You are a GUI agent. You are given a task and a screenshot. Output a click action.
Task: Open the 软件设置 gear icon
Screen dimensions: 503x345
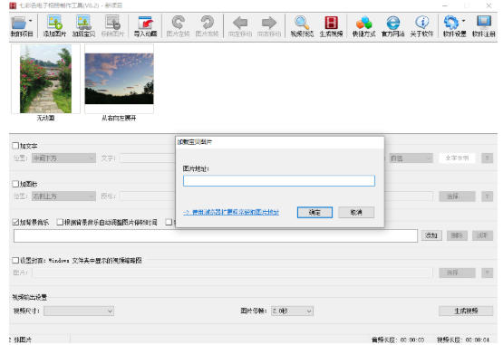(x=451, y=23)
